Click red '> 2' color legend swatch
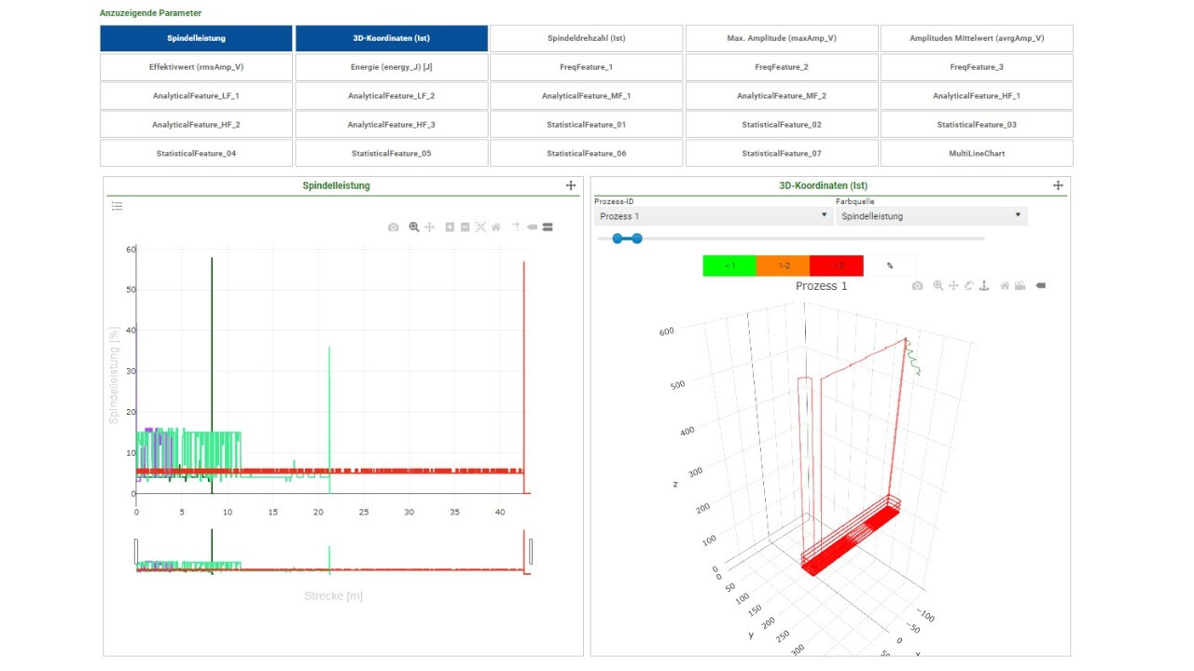 pyautogui.click(x=837, y=266)
